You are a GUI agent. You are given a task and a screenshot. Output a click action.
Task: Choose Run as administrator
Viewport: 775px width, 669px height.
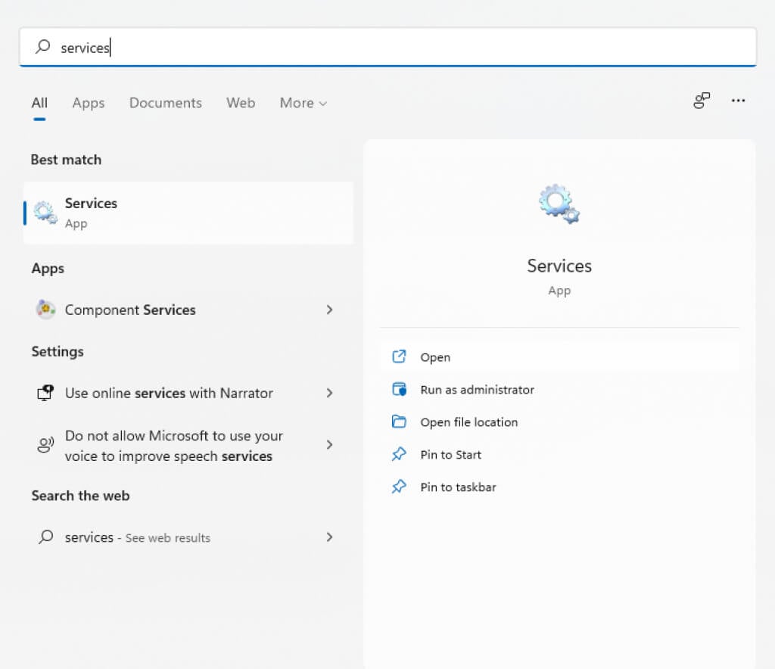(477, 390)
